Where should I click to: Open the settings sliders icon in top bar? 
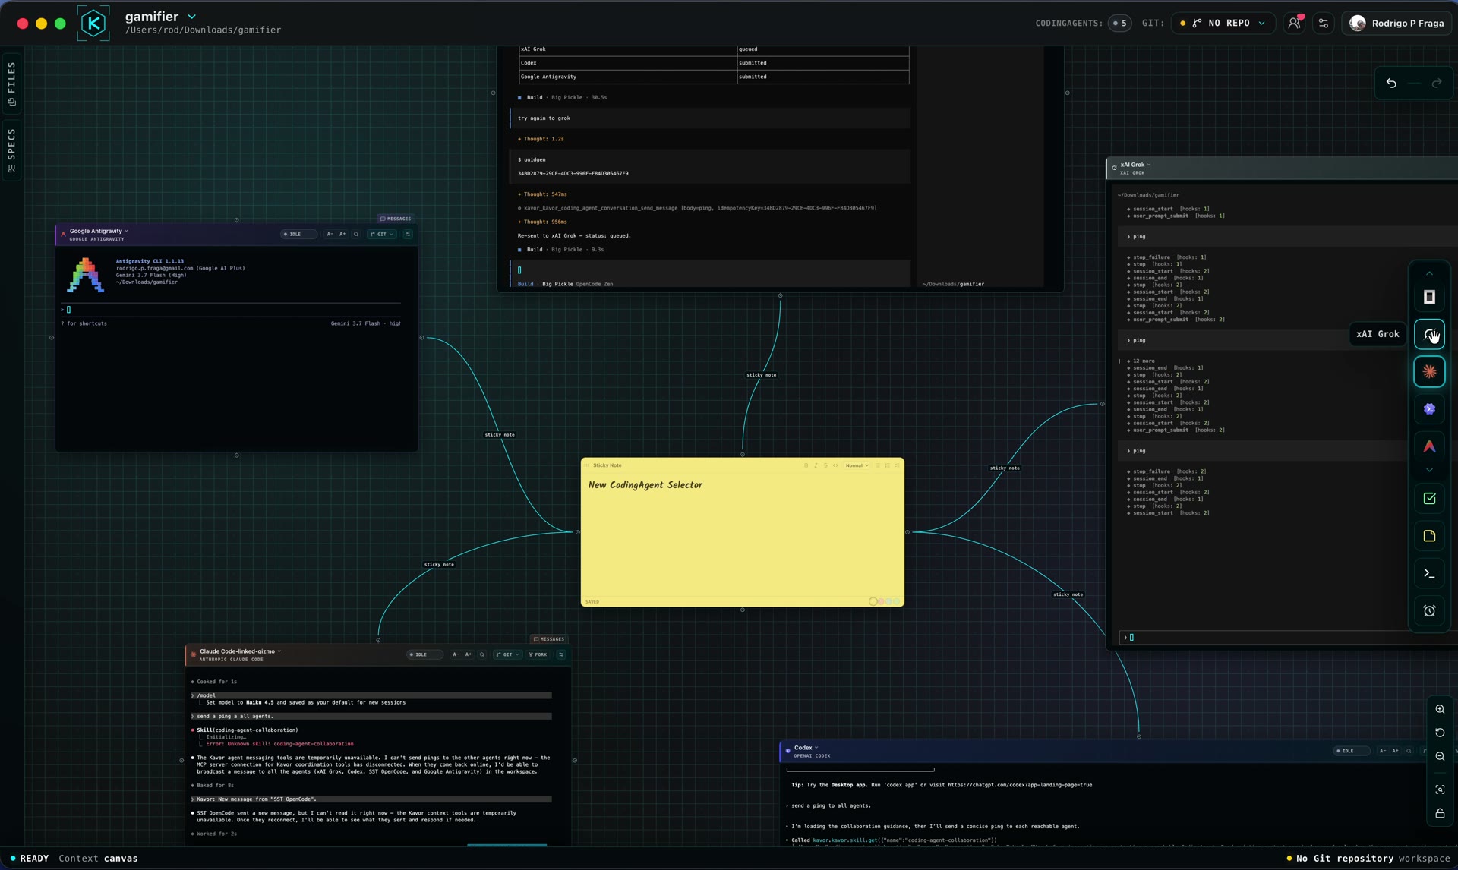click(x=1324, y=24)
